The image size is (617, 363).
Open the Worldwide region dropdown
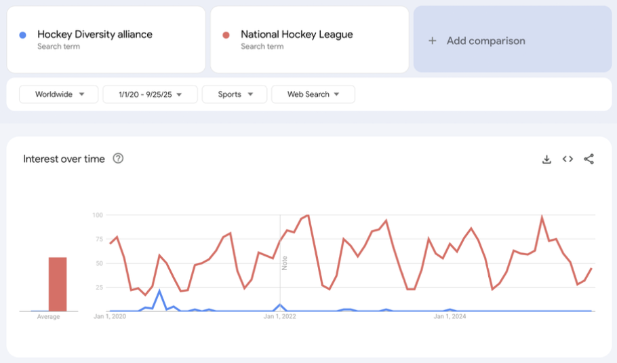tap(58, 94)
